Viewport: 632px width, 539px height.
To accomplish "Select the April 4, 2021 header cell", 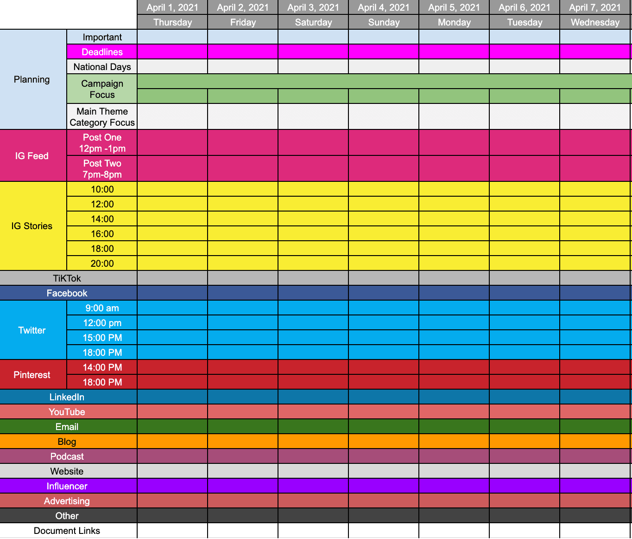I will pyautogui.click(x=384, y=7).
